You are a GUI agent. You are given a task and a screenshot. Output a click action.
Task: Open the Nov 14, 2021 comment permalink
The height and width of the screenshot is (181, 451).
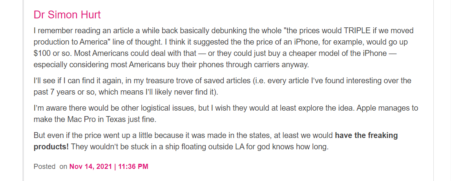(x=91, y=167)
